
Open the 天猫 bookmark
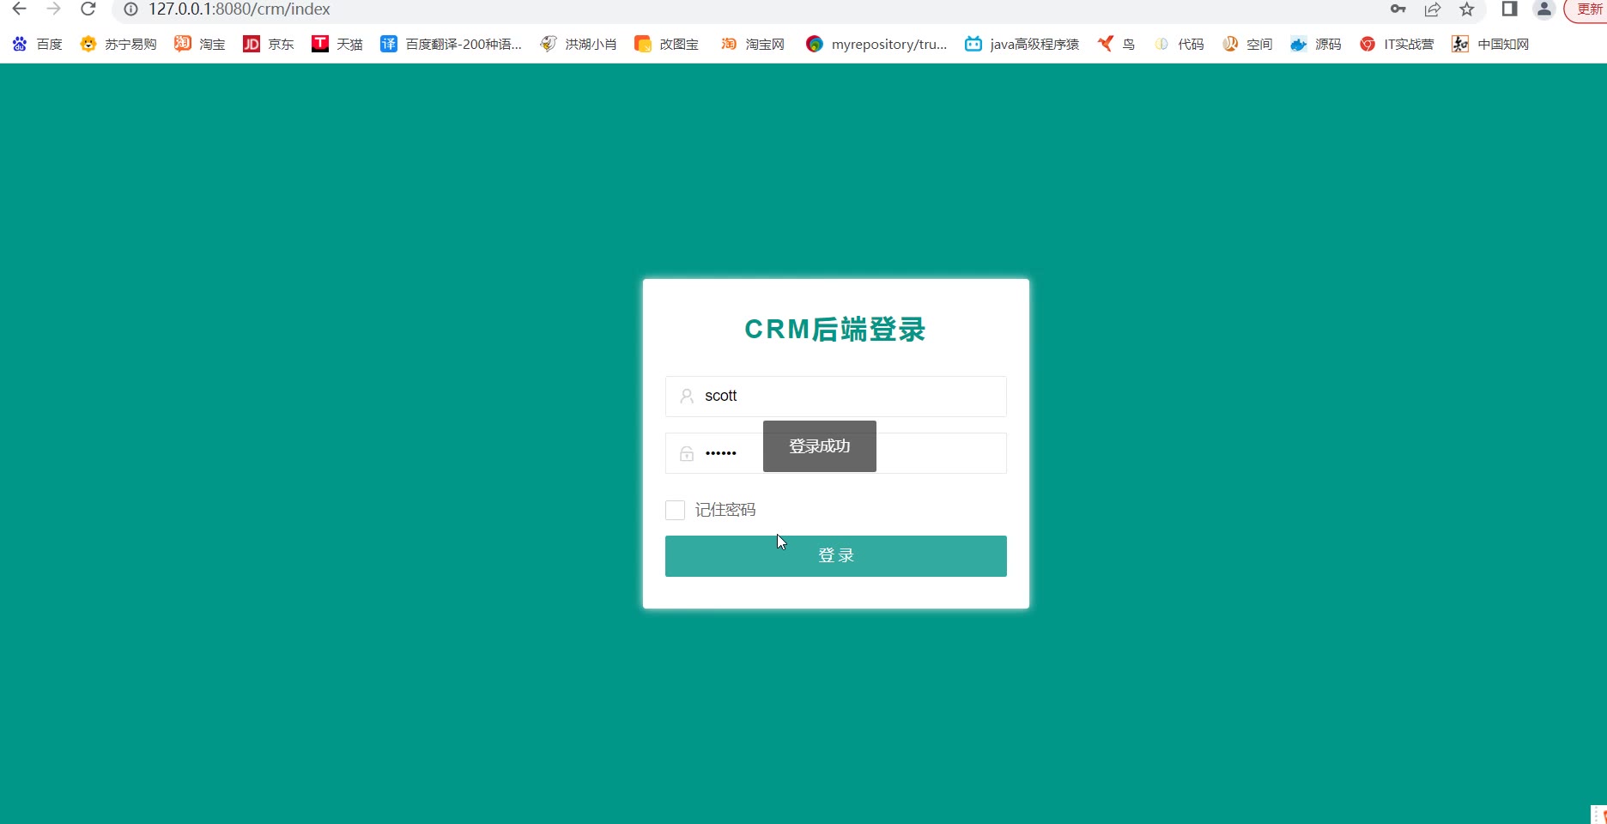point(337,44)
